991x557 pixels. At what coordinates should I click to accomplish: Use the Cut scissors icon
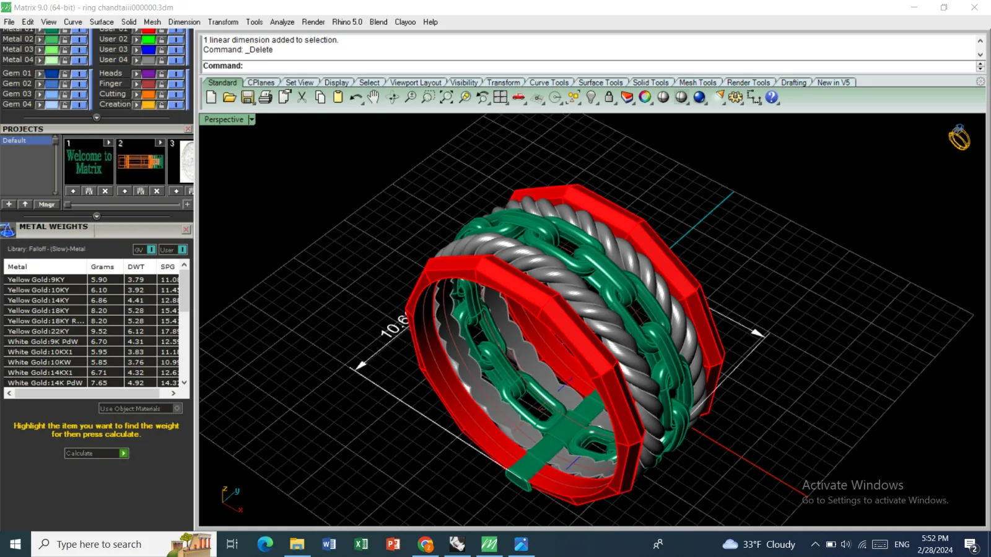click(302, 97)
